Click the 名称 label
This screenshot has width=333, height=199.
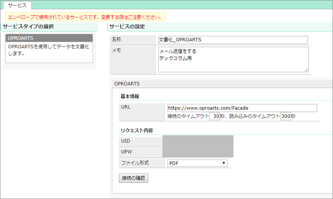click(117, 39)
